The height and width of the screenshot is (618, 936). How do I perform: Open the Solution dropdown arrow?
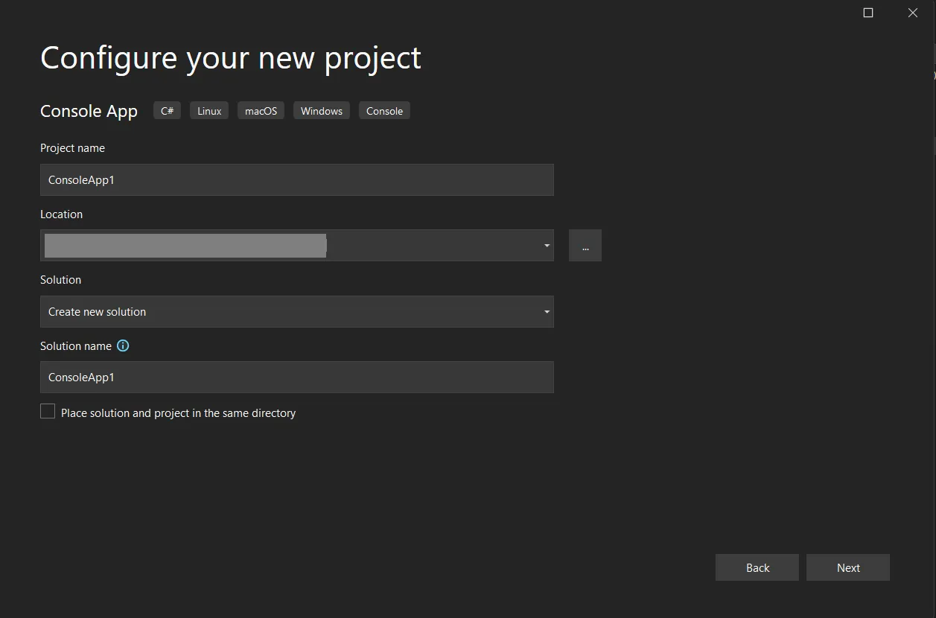pos(547,312)
